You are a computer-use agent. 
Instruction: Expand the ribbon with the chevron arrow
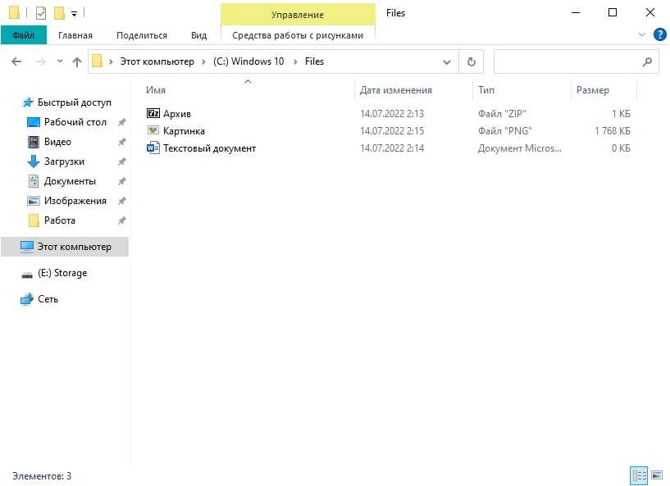pos(642,35)
